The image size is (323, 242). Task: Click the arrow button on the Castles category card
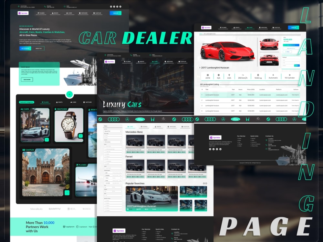67,193
